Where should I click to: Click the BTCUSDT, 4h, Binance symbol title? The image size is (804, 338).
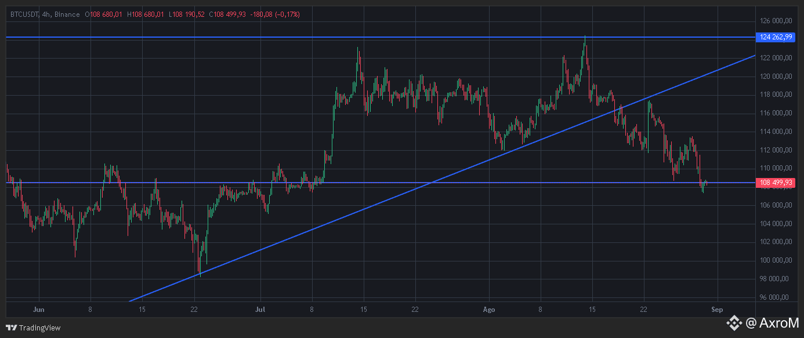(x=45, y=14)
